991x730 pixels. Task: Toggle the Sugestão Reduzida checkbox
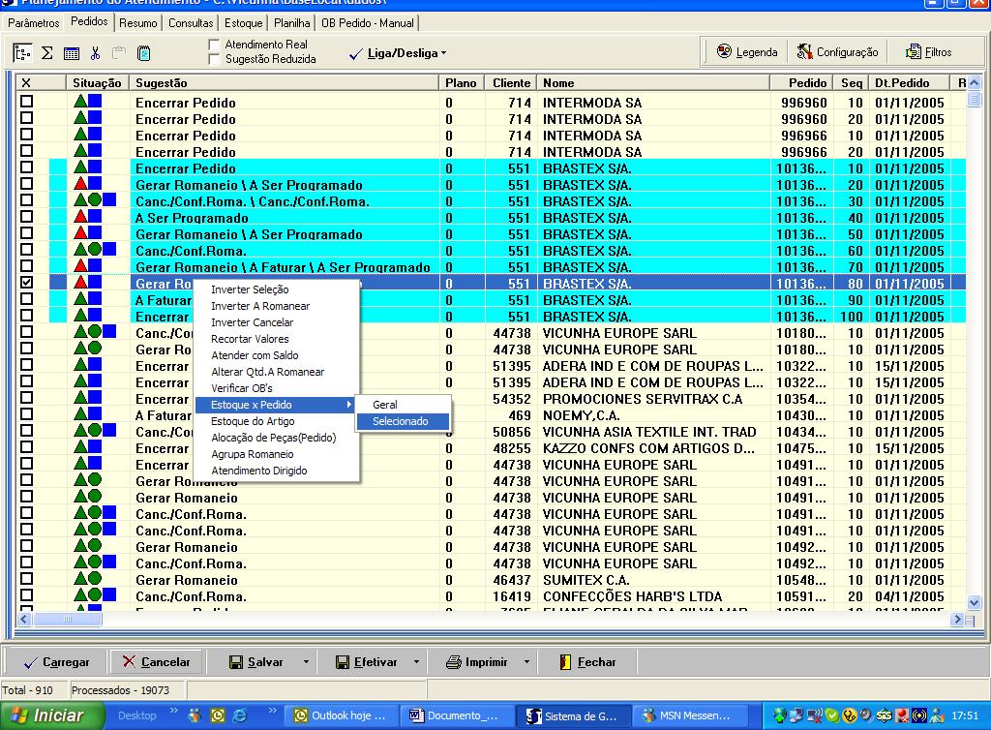[x=215, y=59]
